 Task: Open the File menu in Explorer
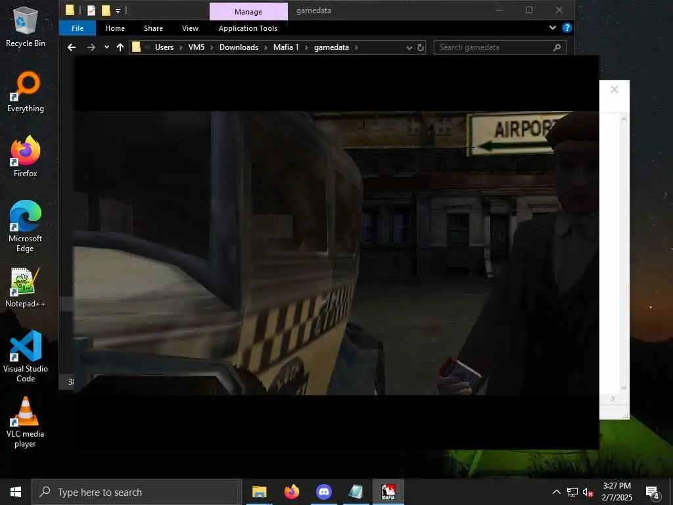[x=78, y=28]
